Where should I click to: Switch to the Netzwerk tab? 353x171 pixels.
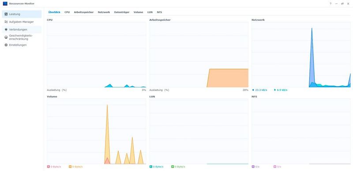click(104, 12)
